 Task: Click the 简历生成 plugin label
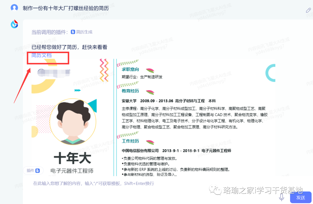(x=84, y=32)
